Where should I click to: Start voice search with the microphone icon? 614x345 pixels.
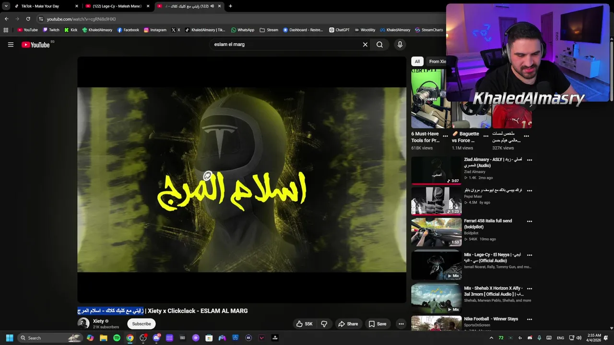[400, 45]
